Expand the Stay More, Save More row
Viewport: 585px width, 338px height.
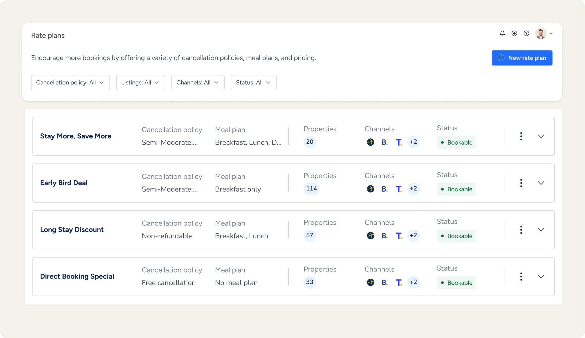541,136
